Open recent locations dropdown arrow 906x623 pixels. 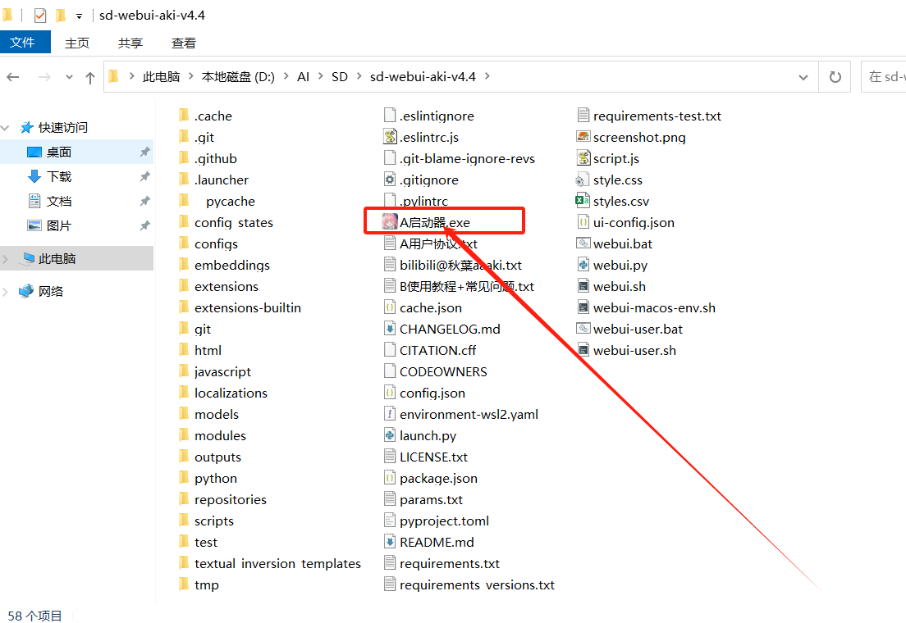[x=69, y=77]
